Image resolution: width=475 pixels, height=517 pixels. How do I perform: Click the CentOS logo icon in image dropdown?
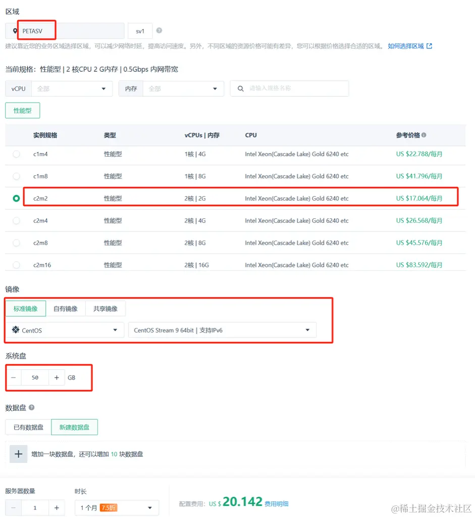(16, 330)
